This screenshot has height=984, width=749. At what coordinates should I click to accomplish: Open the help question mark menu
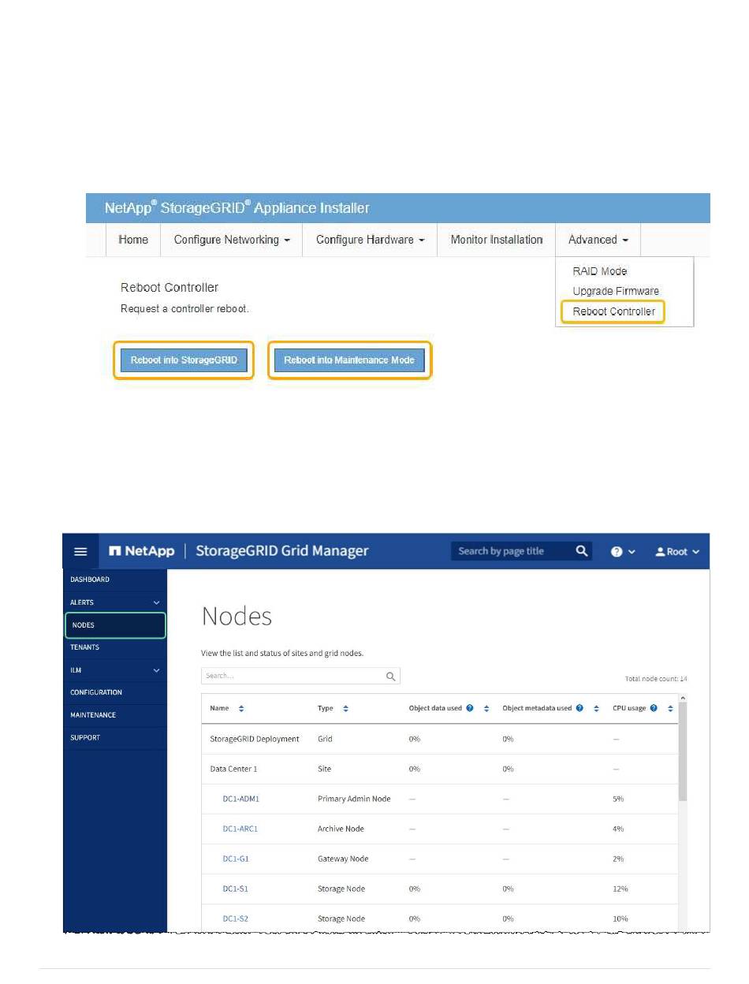pyautogui.click(x=623, y=552)
